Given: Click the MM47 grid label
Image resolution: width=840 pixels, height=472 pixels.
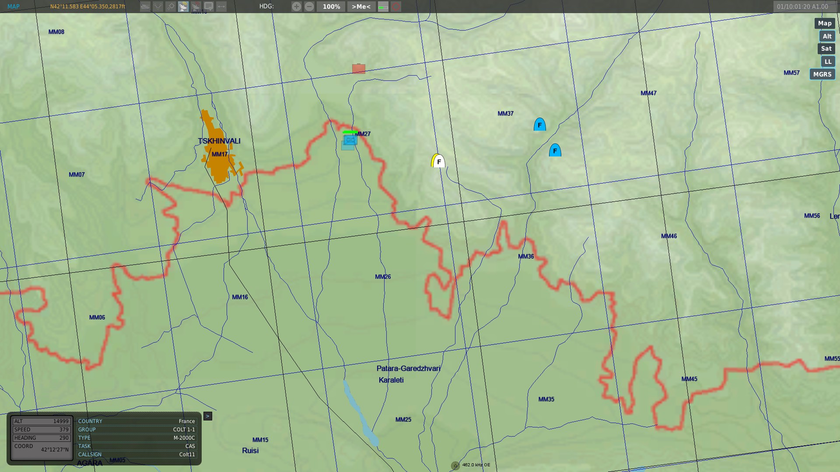Looking at the screenshot, I should click(648, 93).
